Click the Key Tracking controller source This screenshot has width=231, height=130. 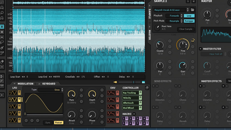tap(130, 93)
